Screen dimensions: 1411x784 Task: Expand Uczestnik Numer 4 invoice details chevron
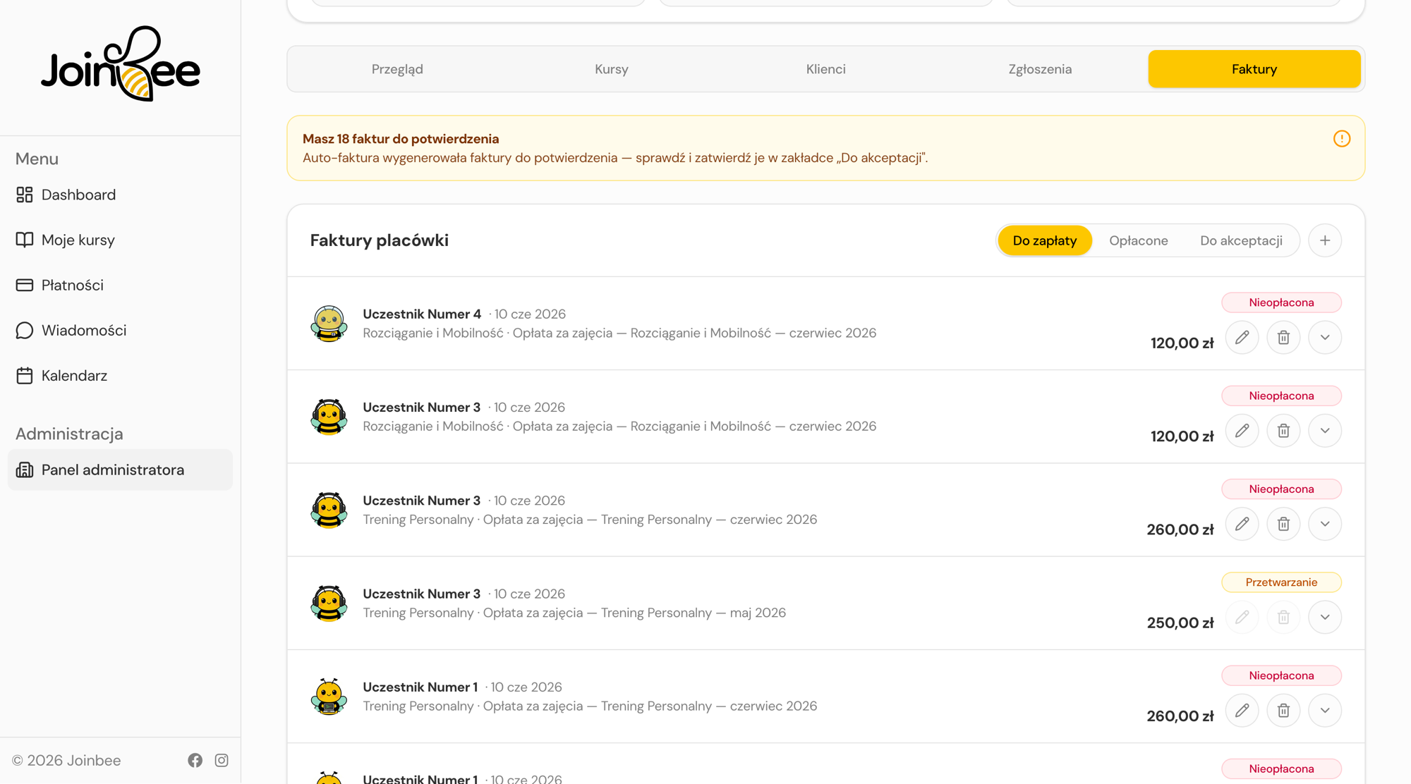(x=1325, y=338)
